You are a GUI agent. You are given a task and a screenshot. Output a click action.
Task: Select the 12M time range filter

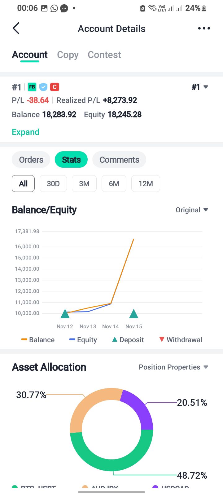[x=146, y=184]
